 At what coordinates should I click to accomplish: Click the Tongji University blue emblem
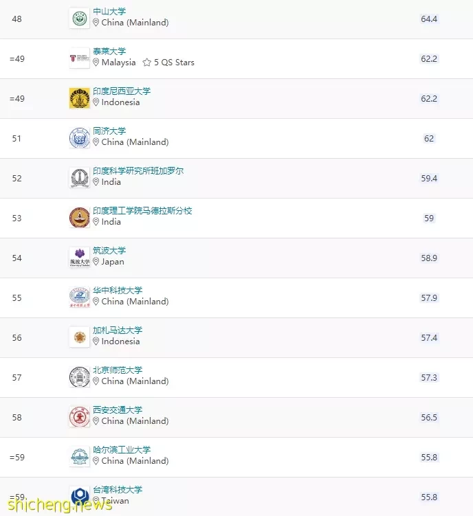pyautogui.click(x=79, y=138)
